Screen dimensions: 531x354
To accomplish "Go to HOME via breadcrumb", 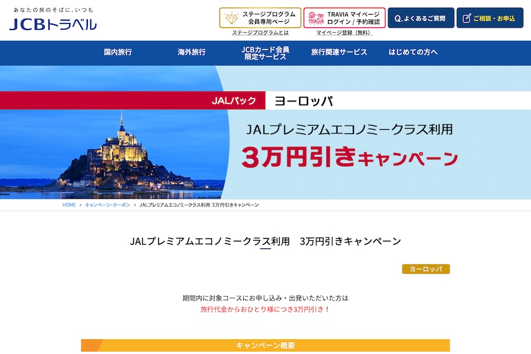I will 69,205.
